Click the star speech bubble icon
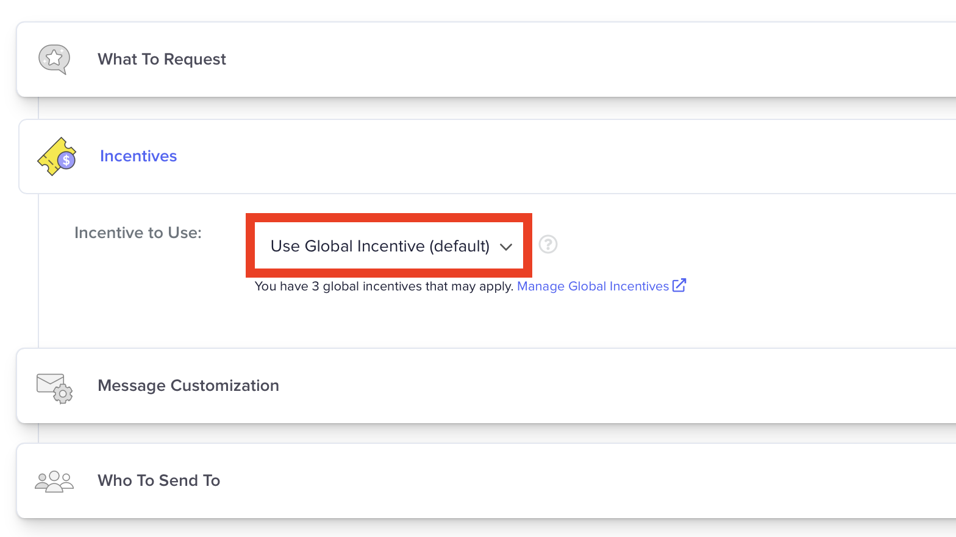 pos(54,59)
